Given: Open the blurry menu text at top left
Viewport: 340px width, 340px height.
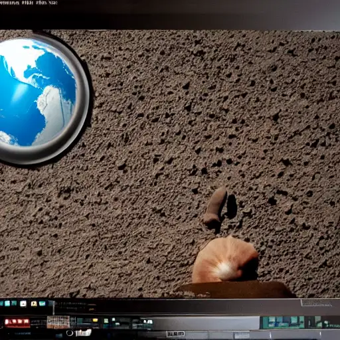Looking at the screenshot, I should pos(29,3).
